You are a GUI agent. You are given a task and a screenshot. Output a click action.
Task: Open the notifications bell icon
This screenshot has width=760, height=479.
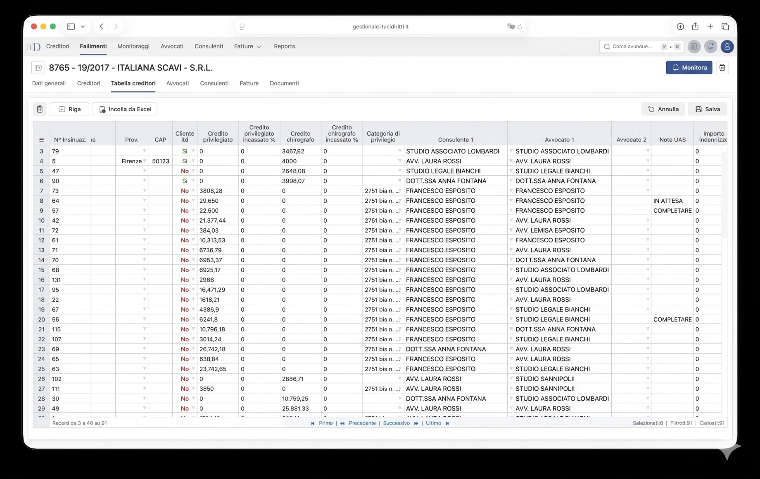tap(711, 47)
